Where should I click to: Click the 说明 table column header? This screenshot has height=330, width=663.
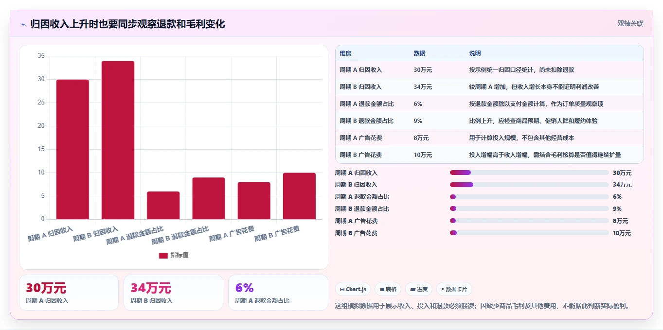click(475, 53)
